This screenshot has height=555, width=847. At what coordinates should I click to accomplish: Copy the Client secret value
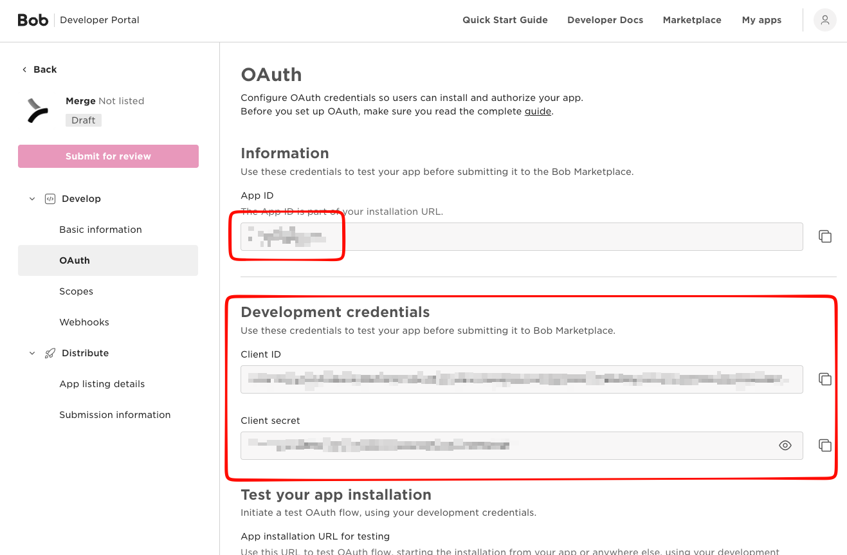825,445
